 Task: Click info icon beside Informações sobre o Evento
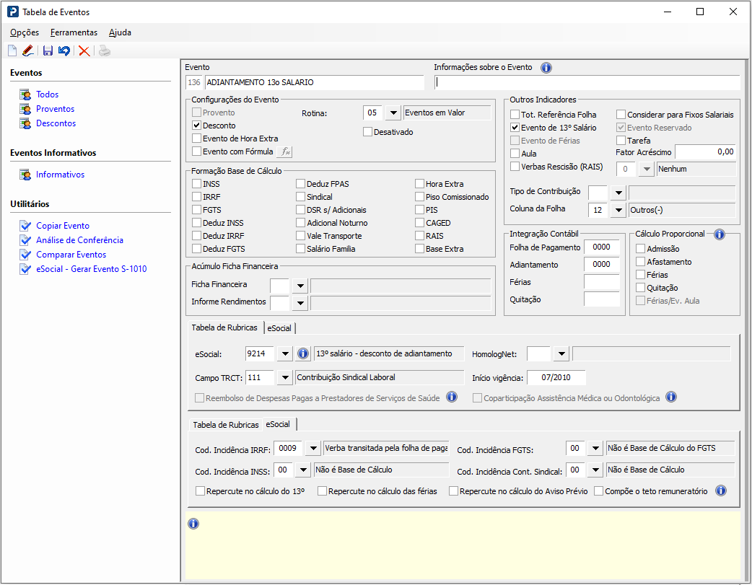546,68
